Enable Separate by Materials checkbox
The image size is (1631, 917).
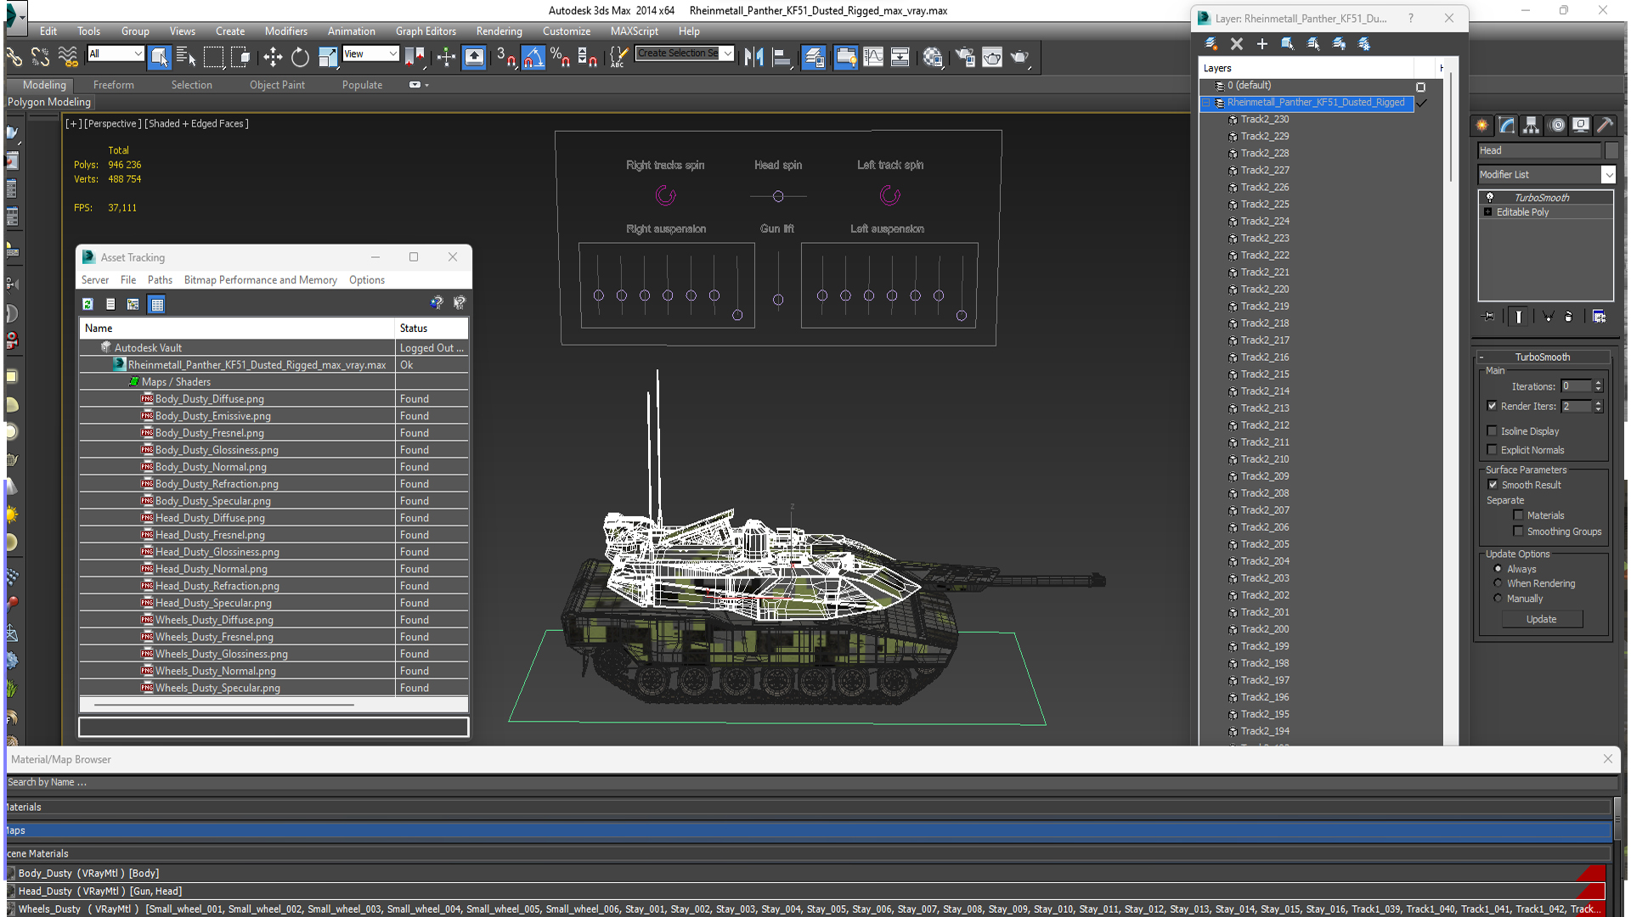(1518, 515)
